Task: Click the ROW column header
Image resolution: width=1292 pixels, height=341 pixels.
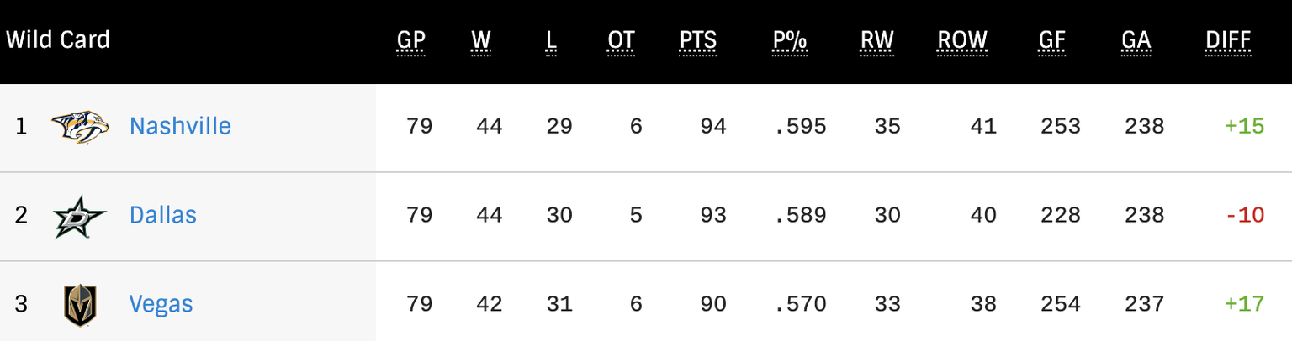Action: point(963,40)
